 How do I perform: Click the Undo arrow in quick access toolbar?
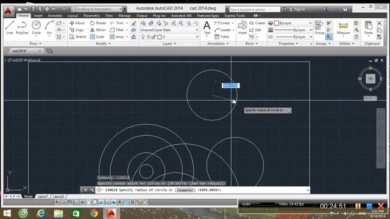tap(54, 9)
